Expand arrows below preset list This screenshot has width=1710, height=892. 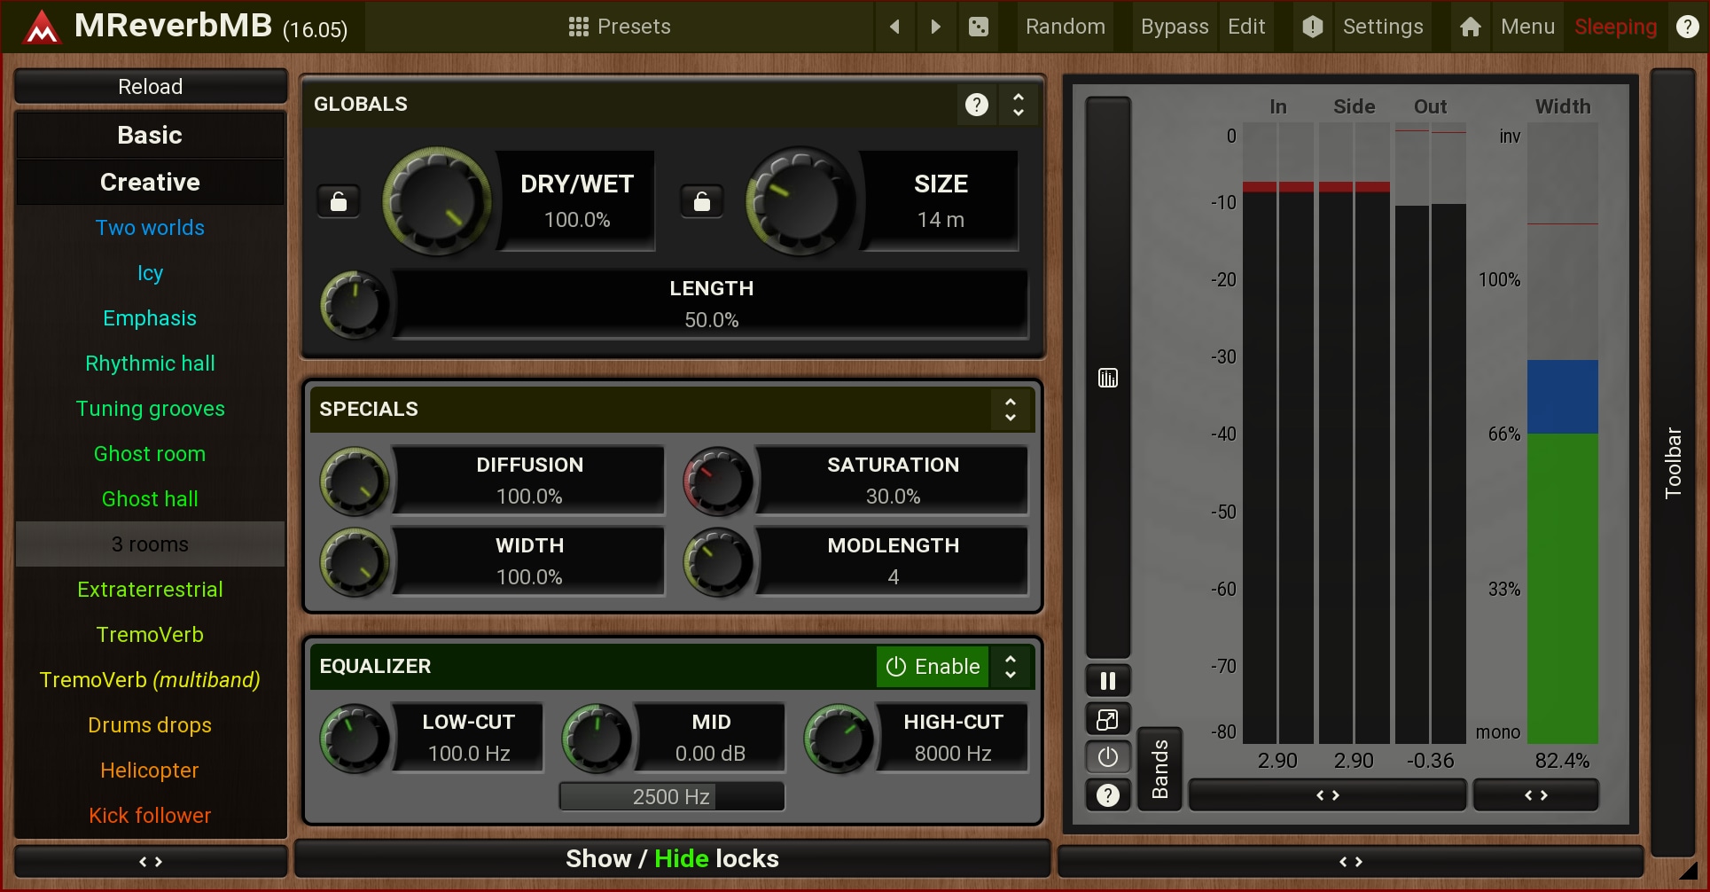tap(151, 861)
